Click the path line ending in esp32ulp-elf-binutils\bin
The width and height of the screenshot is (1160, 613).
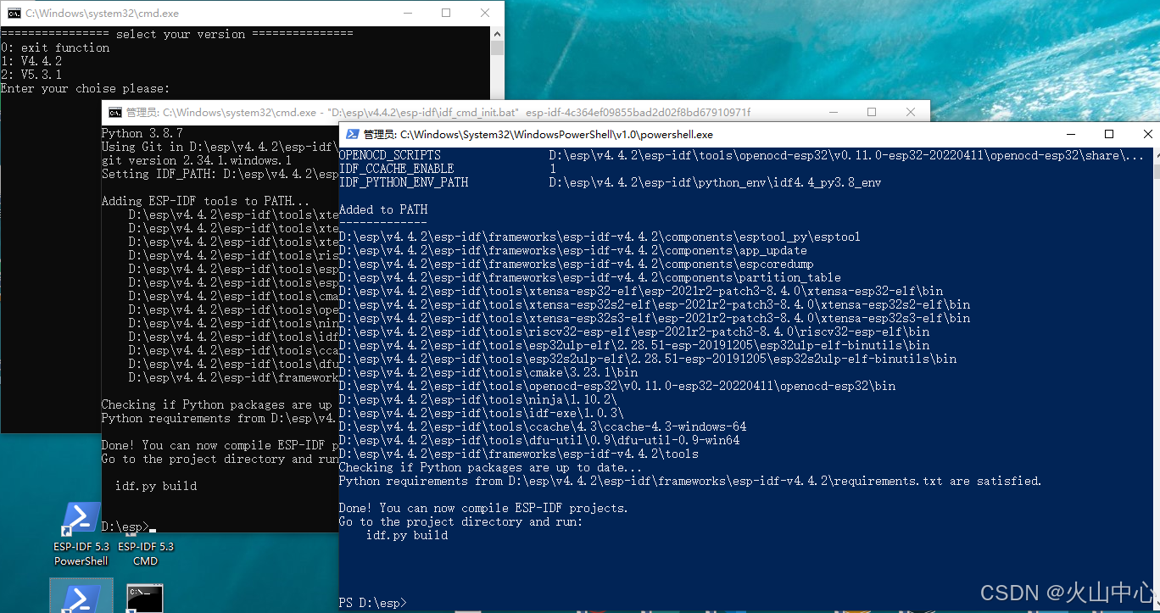click(633, 345)
